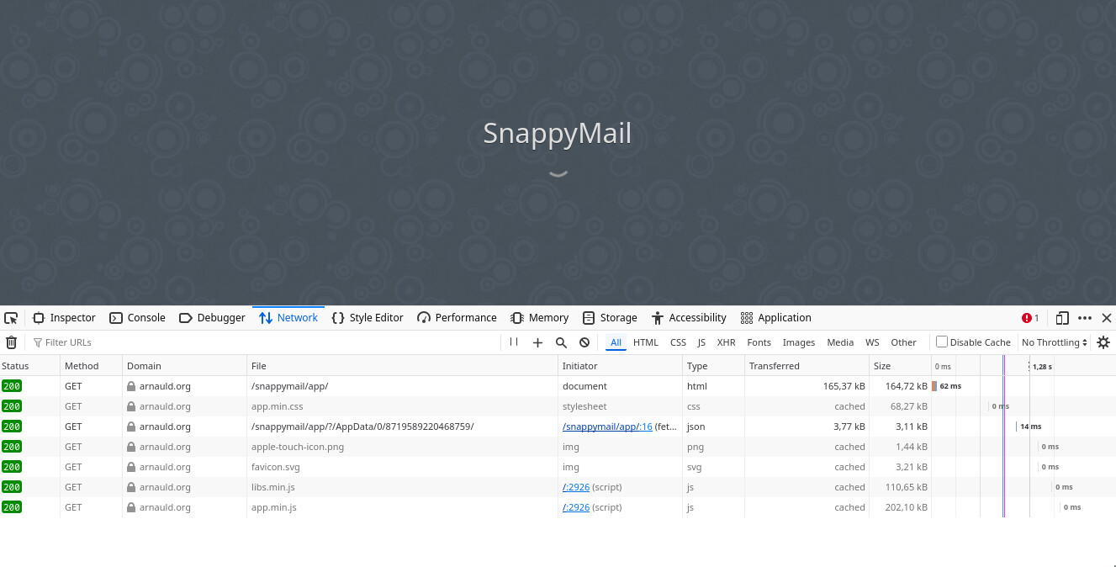Click lock icon on libs.min.js row
This screenshot has height=567, width=1116.
point(131,487)
